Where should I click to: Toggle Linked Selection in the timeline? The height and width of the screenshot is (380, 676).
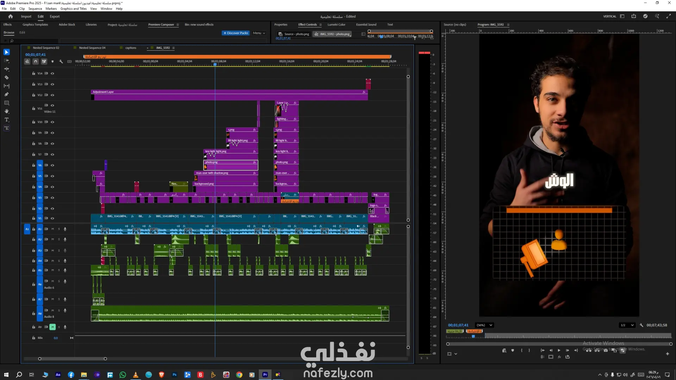(x=44, y=62)
